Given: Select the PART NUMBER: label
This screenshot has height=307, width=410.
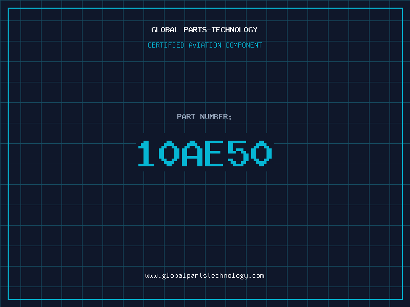Looking at the screenshot, I should coord(204,117).
